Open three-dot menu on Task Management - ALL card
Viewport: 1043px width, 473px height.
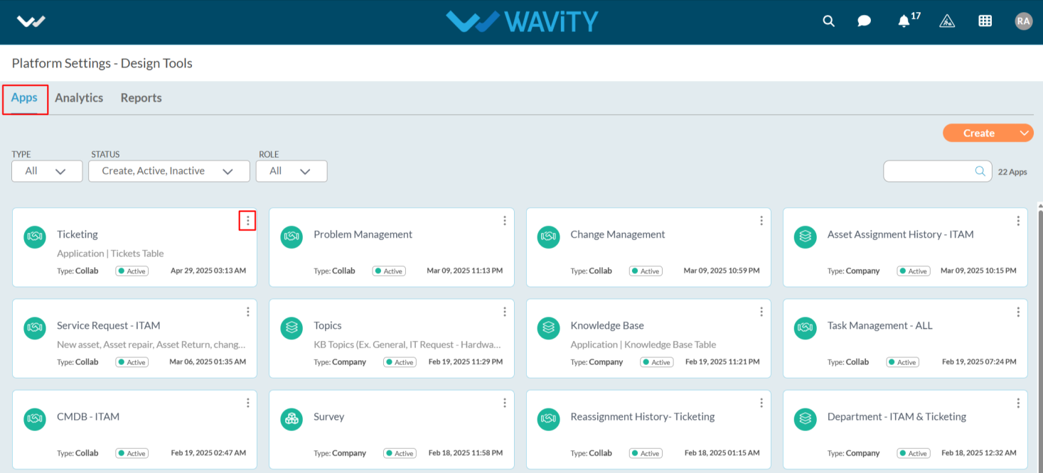[1018, 312]
